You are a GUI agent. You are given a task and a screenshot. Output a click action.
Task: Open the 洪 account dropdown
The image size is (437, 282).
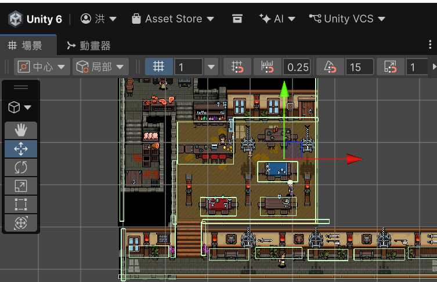pyautogui.click(x=99, y=19)
